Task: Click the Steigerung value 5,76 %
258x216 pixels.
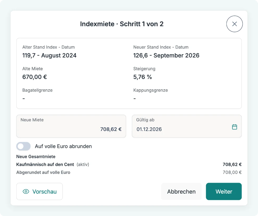Action: pyautogui.click(x=142, y=77)
